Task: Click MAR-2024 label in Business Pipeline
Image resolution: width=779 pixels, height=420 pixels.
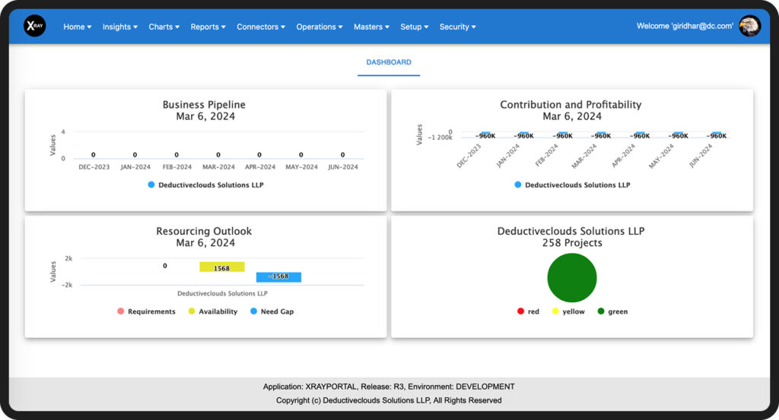Action: (218, 167)
